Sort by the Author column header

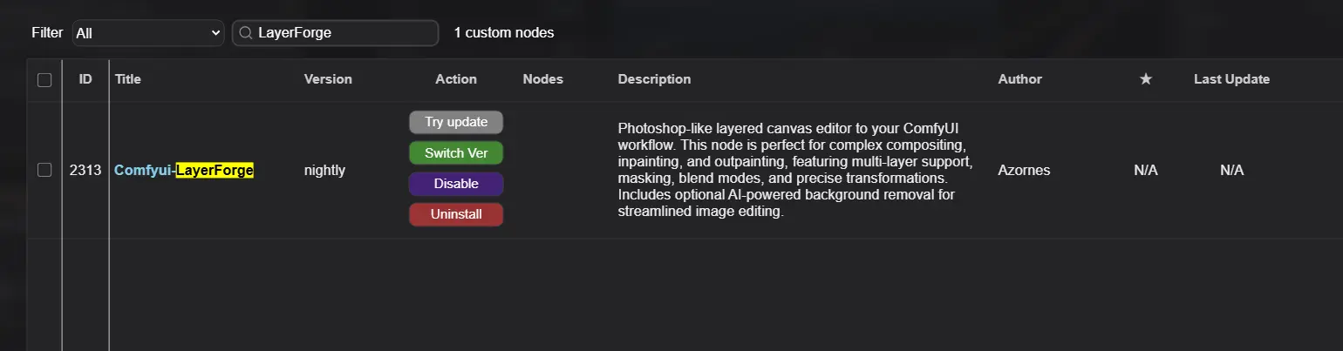[x=1019, y=79]
